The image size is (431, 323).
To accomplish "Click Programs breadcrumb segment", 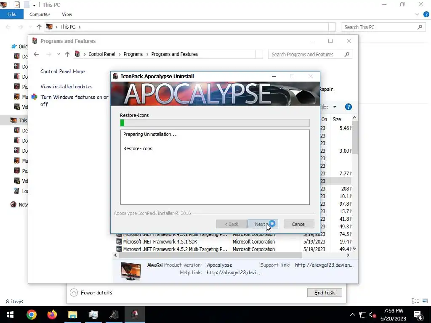I will click(x=133, y=54).
